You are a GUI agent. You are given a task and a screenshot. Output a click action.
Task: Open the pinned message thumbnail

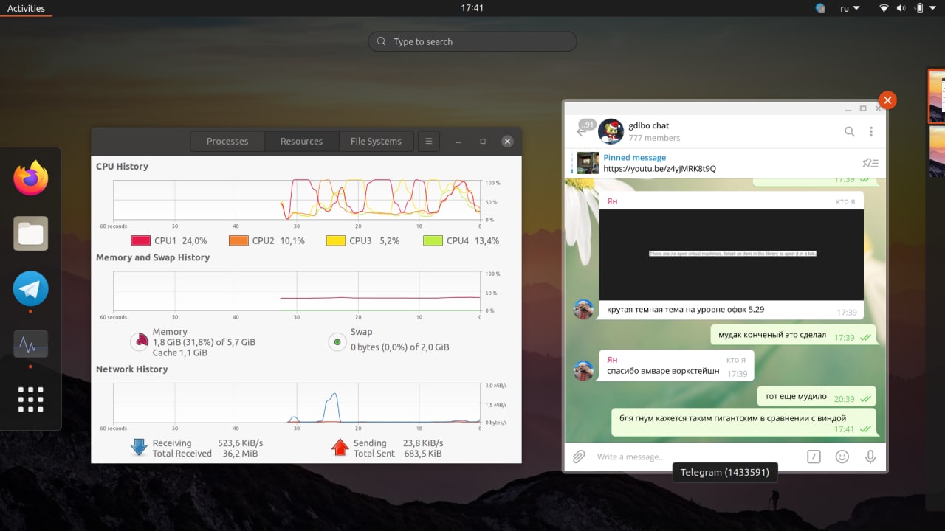(x=588, y=163)
